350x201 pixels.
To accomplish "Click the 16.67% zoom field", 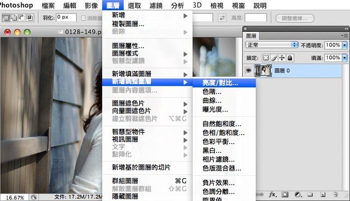I will click(15, 197).
